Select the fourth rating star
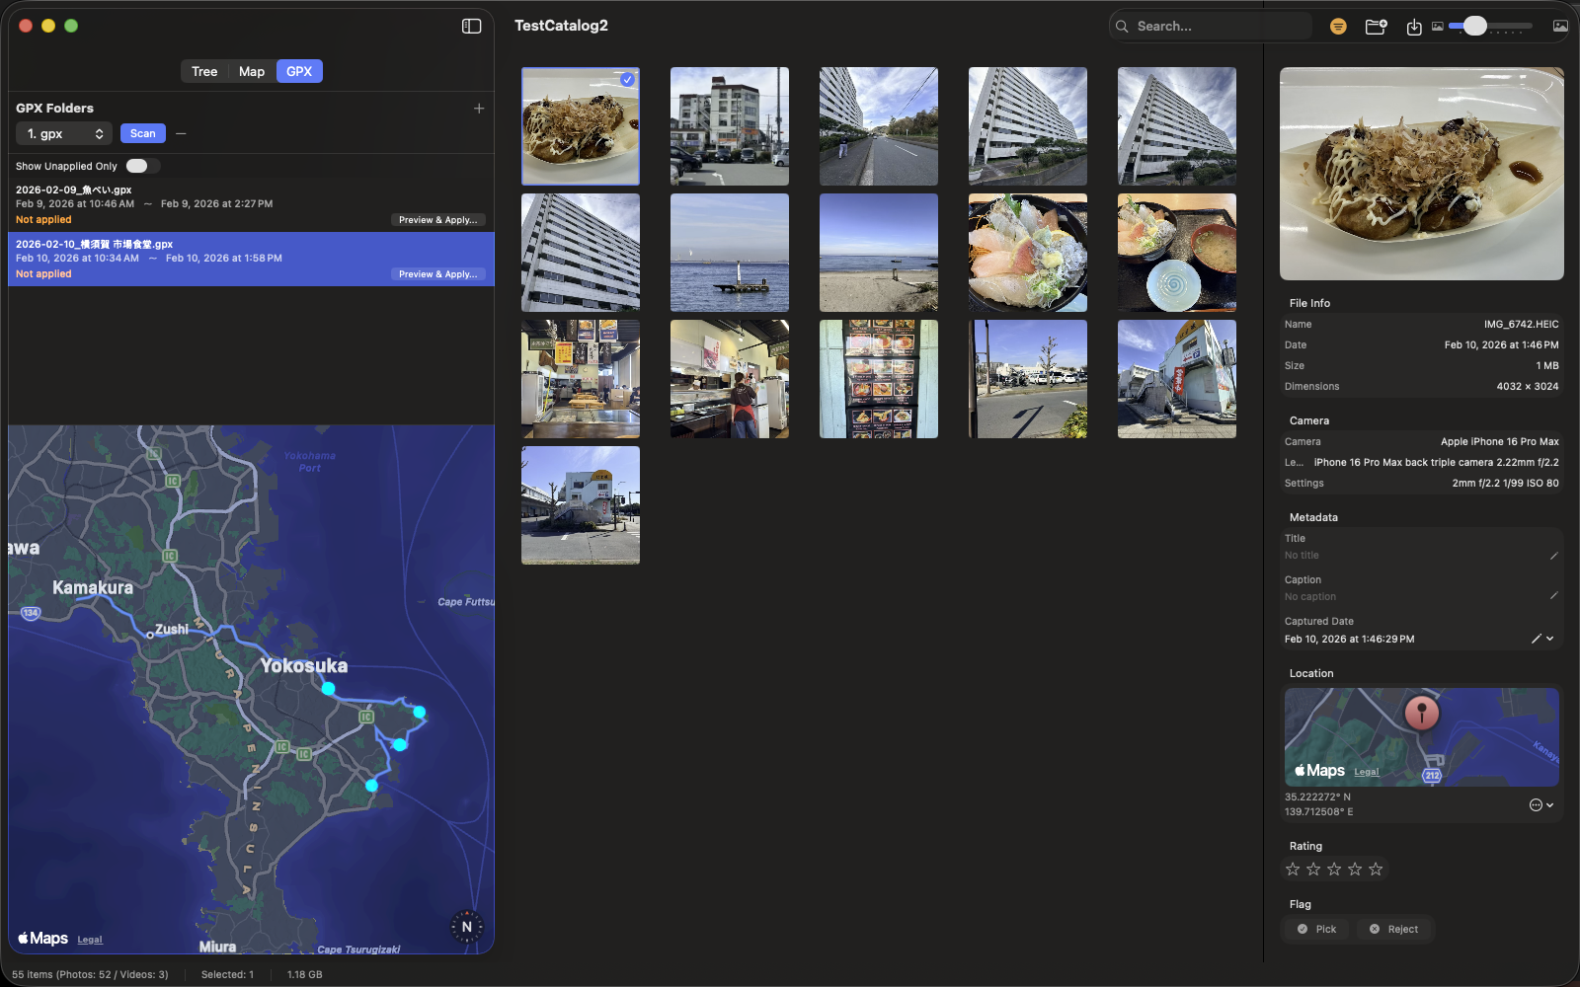Screen dimensions: 1580x987 [x=1354, y=869]
